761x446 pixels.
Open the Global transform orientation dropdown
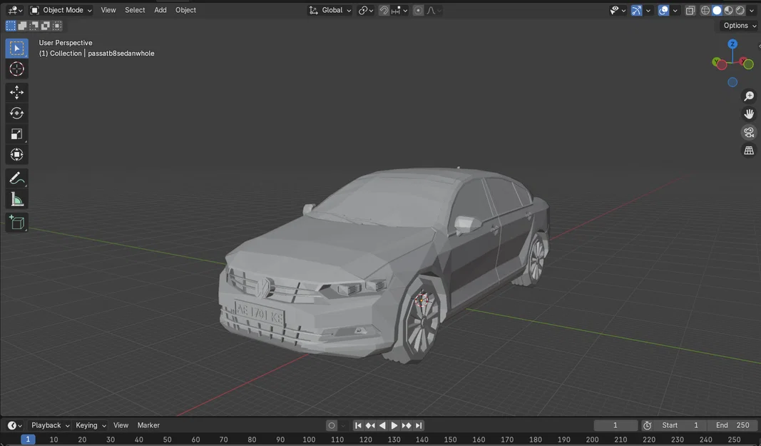tap(330, 10)
